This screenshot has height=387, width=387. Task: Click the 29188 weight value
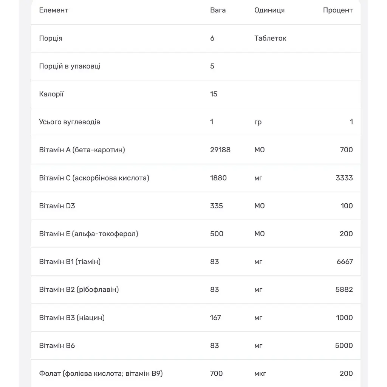click(x=220, y=150)
